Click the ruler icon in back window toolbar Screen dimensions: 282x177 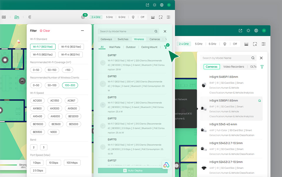pyautogui.click(x=246, y=44)
